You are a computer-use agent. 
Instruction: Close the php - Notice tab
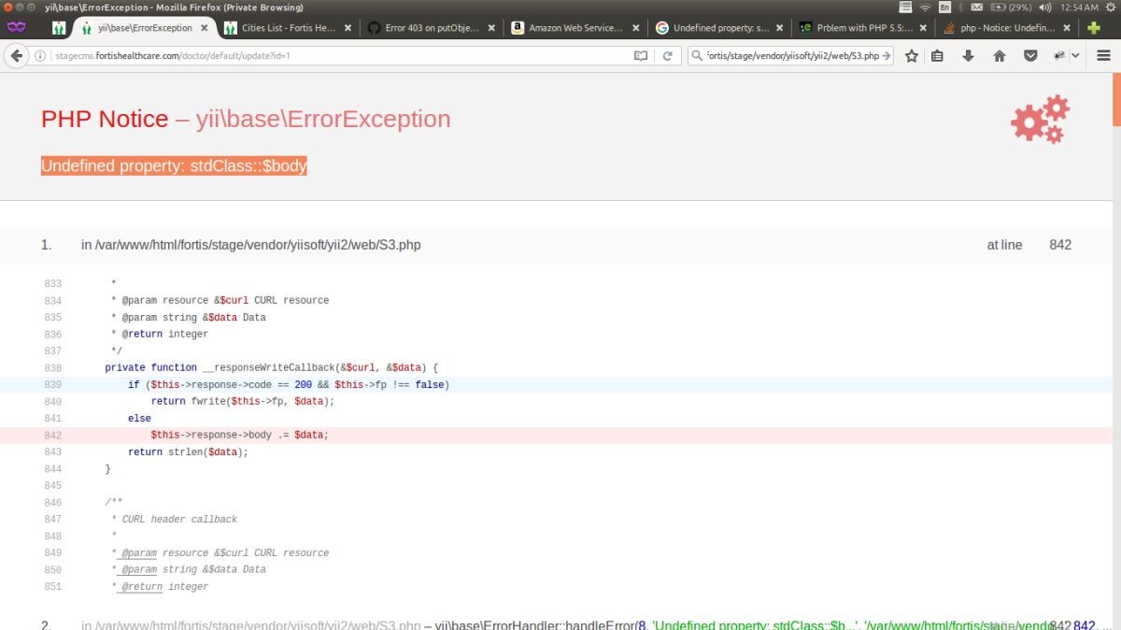1067,28
